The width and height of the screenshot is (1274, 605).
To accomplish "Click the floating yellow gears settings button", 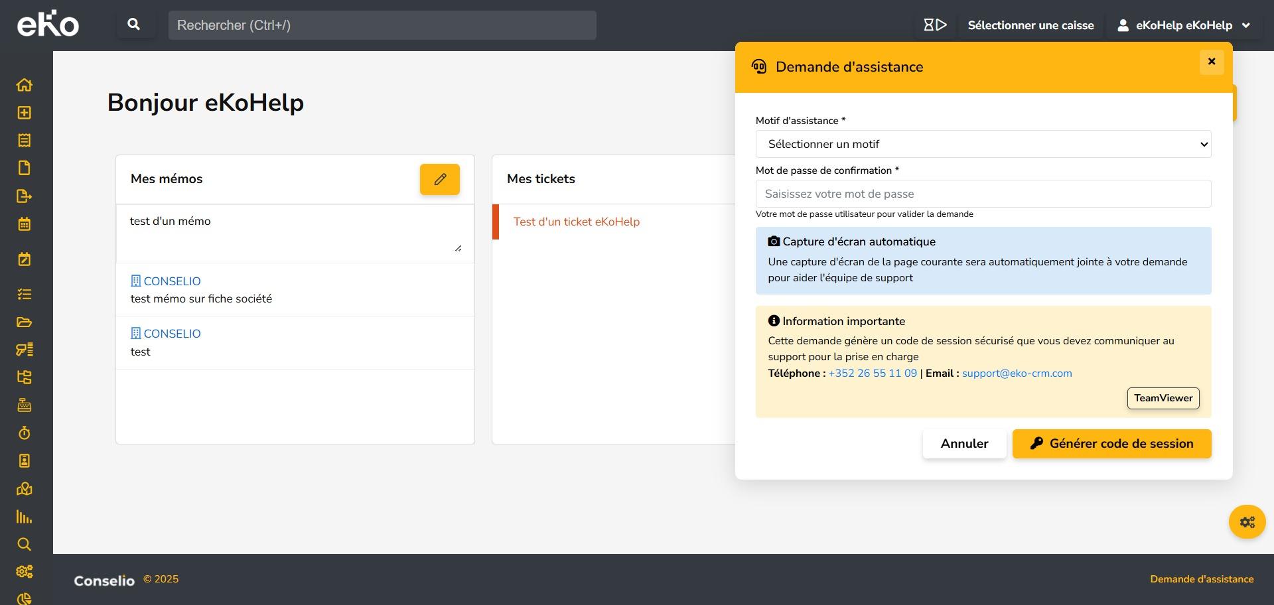I will coord(1247,522).
